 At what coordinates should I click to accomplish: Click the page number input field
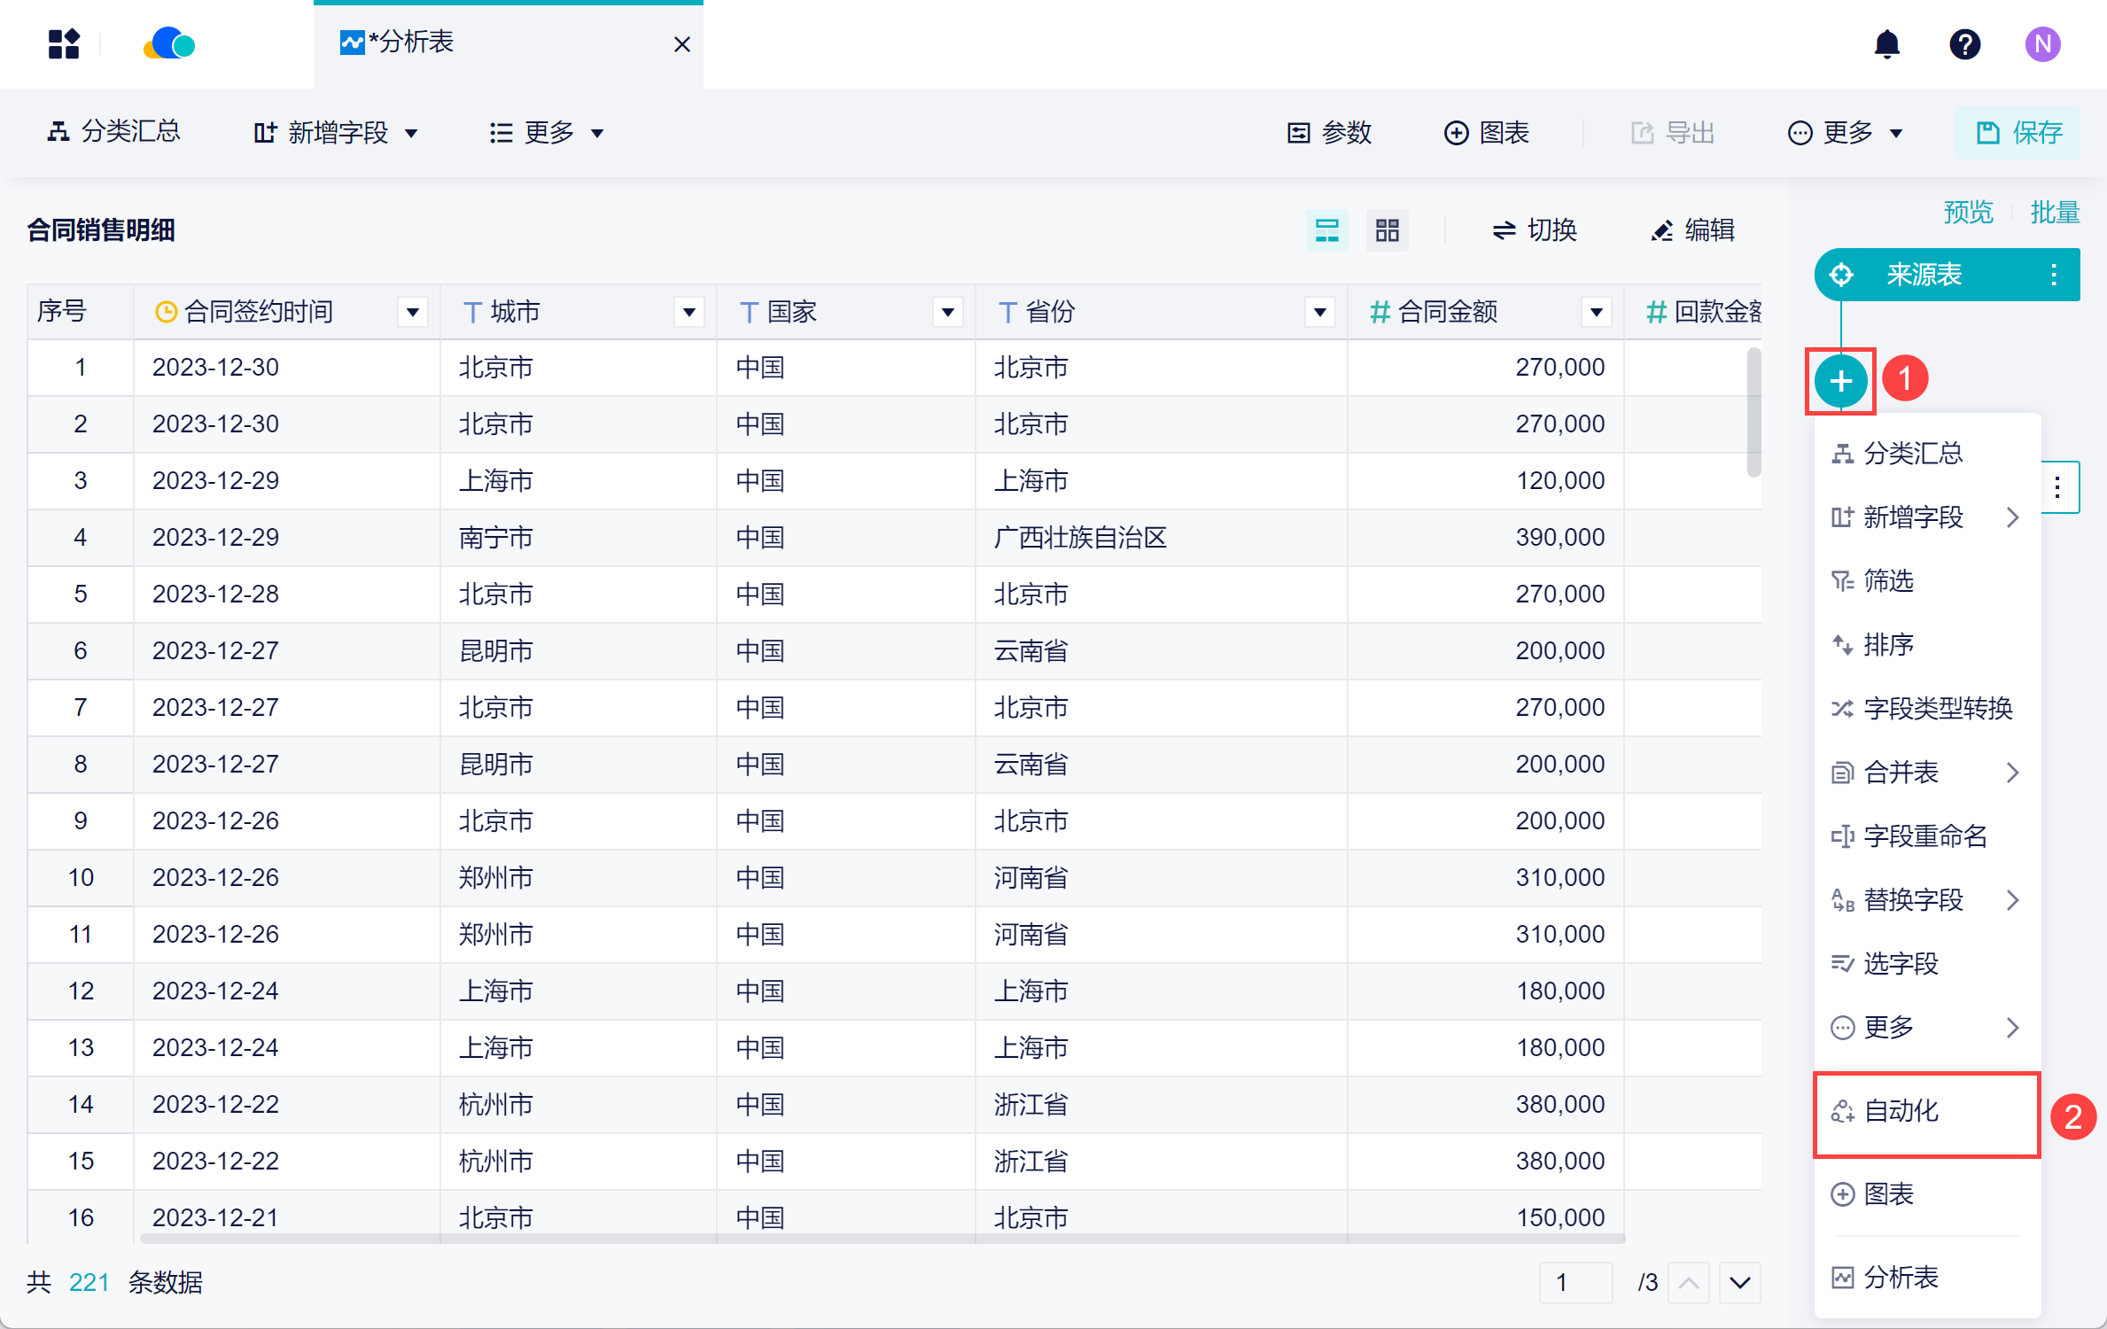1574,1282
